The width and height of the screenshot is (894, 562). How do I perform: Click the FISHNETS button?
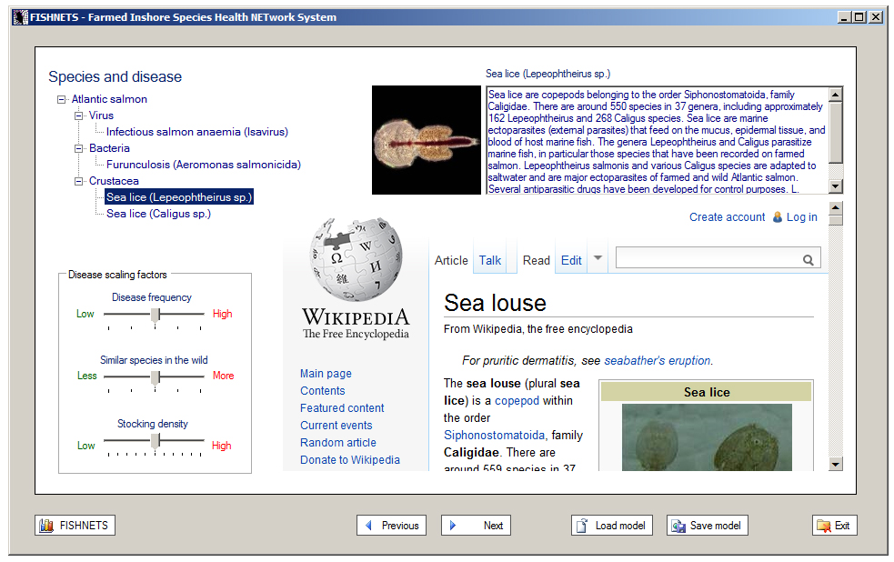coord(75,526)
